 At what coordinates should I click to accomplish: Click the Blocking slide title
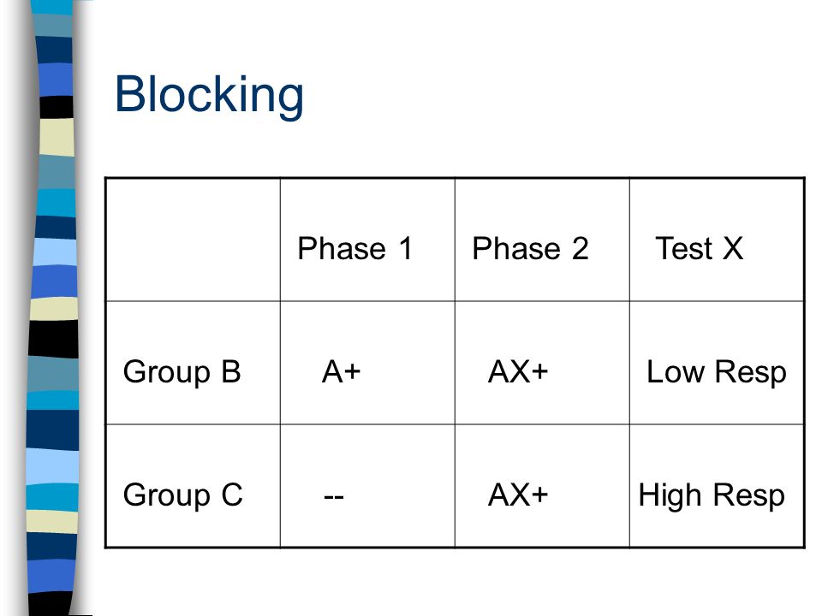click(209, 95)
